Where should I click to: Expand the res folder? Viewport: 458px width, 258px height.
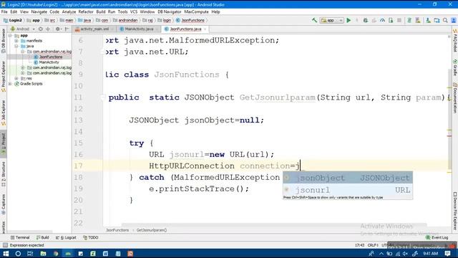pos(16,78)
